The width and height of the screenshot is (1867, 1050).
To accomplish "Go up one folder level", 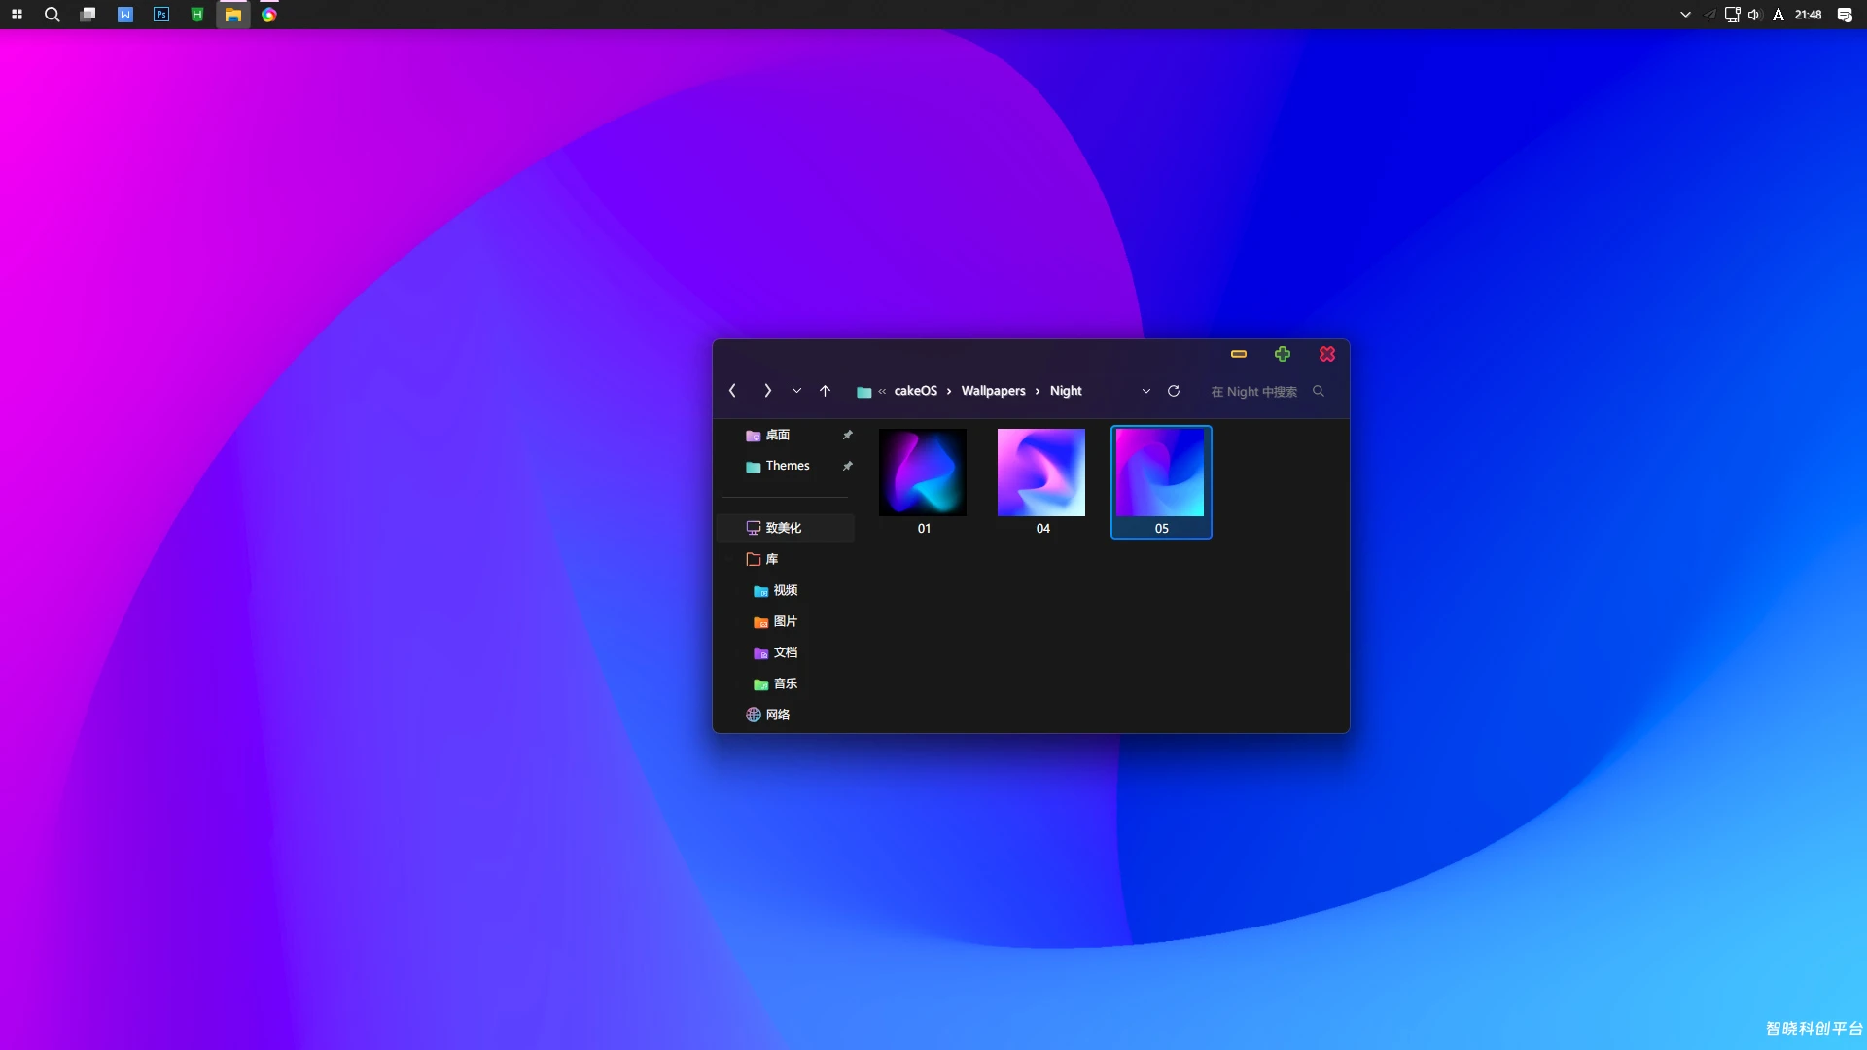I will 825,391.
